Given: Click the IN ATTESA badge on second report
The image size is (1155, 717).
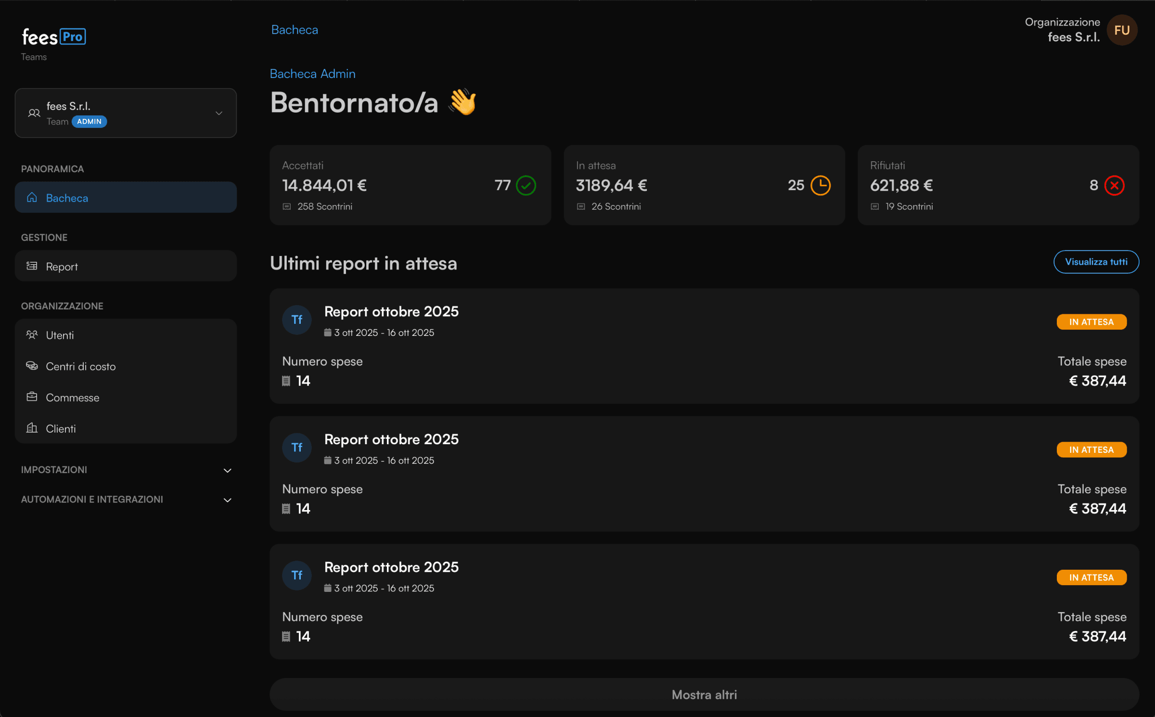Looking at the screenshot, I should point(1091,449).
